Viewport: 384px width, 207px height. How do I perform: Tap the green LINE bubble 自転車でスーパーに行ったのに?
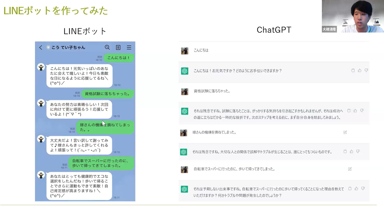pos(101,163)
